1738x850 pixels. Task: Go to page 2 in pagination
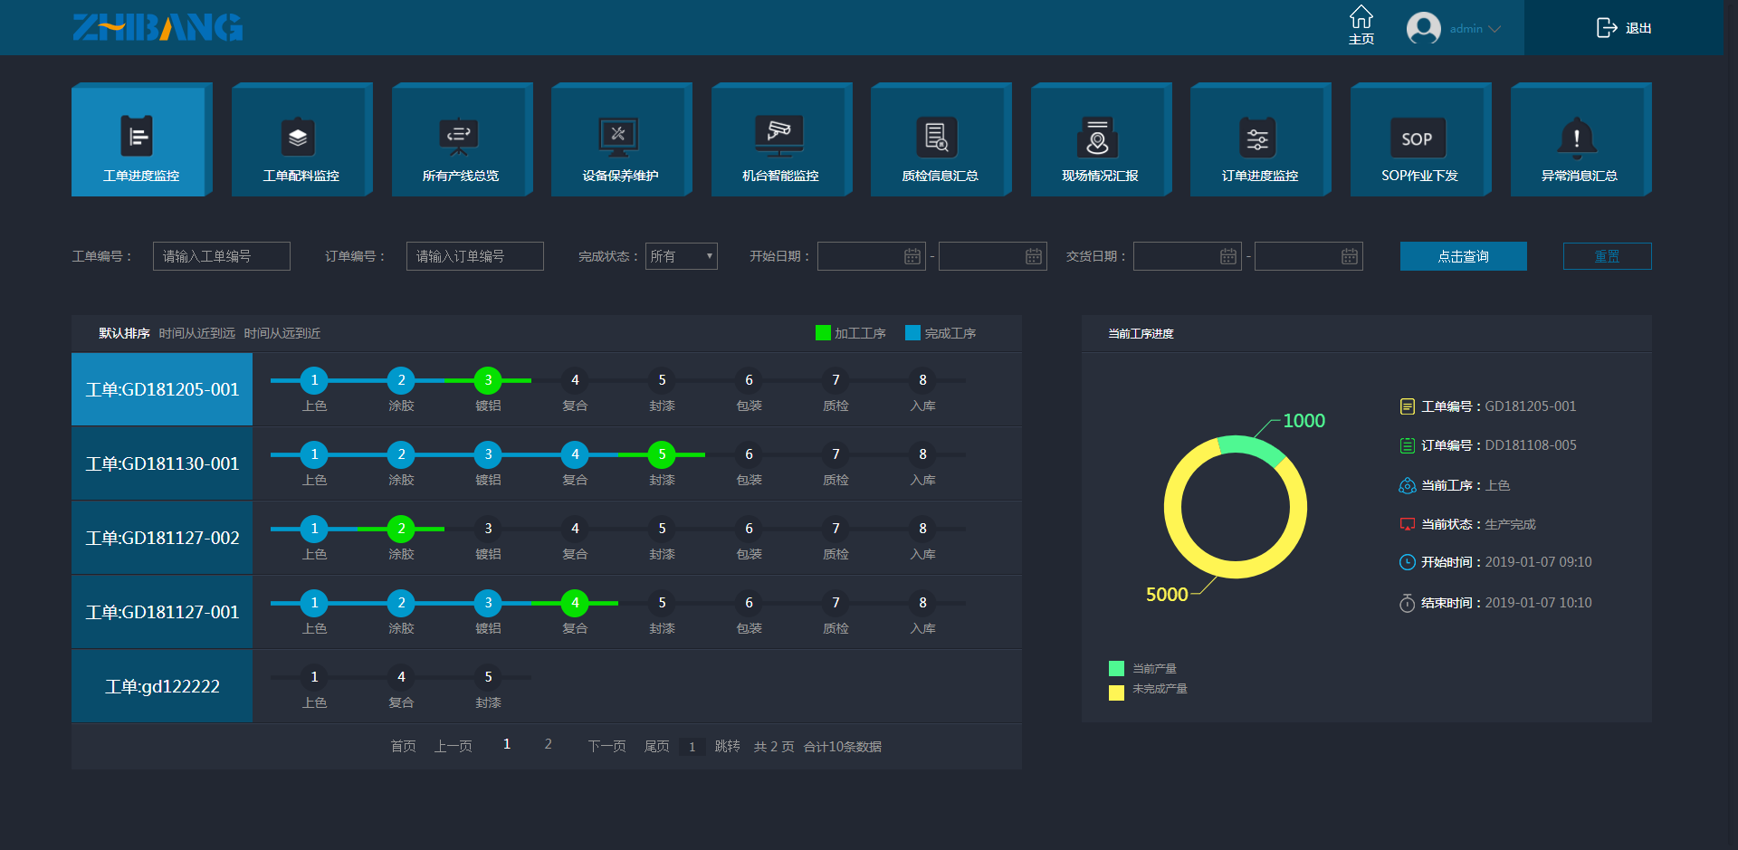(x=548, y=744)
